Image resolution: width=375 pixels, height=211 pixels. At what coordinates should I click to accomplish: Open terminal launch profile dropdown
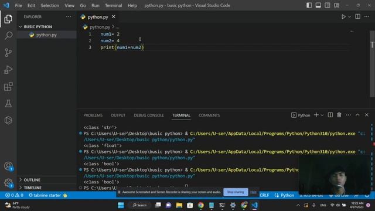pos(322,115)
